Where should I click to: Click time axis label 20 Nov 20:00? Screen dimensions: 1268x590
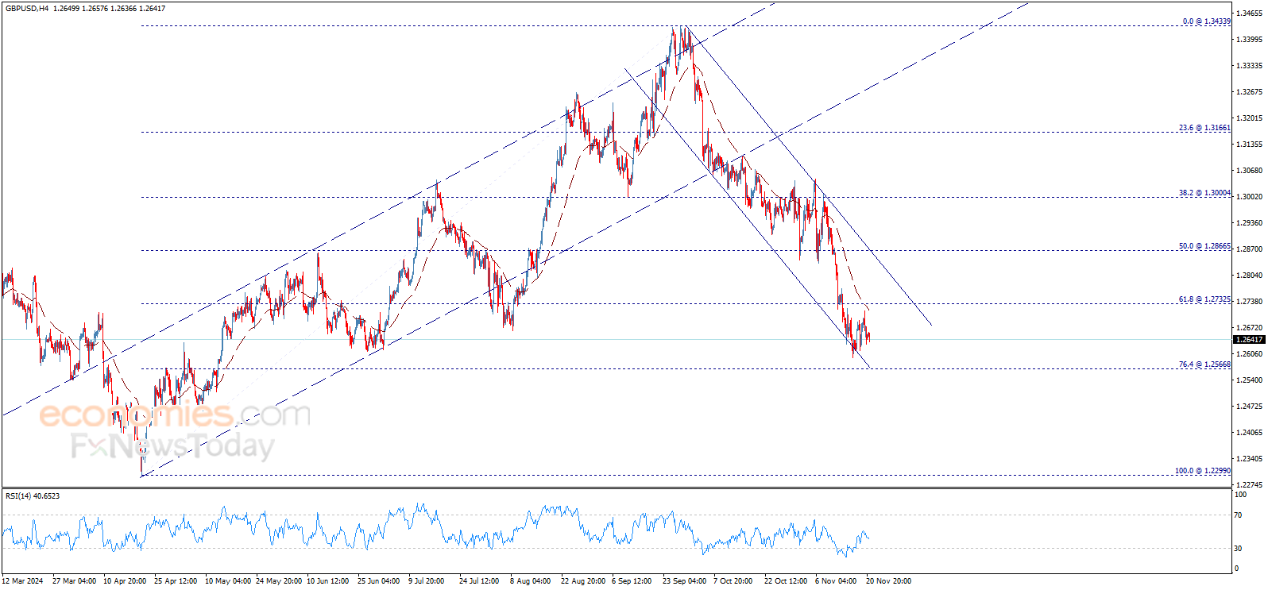point(888,581)
